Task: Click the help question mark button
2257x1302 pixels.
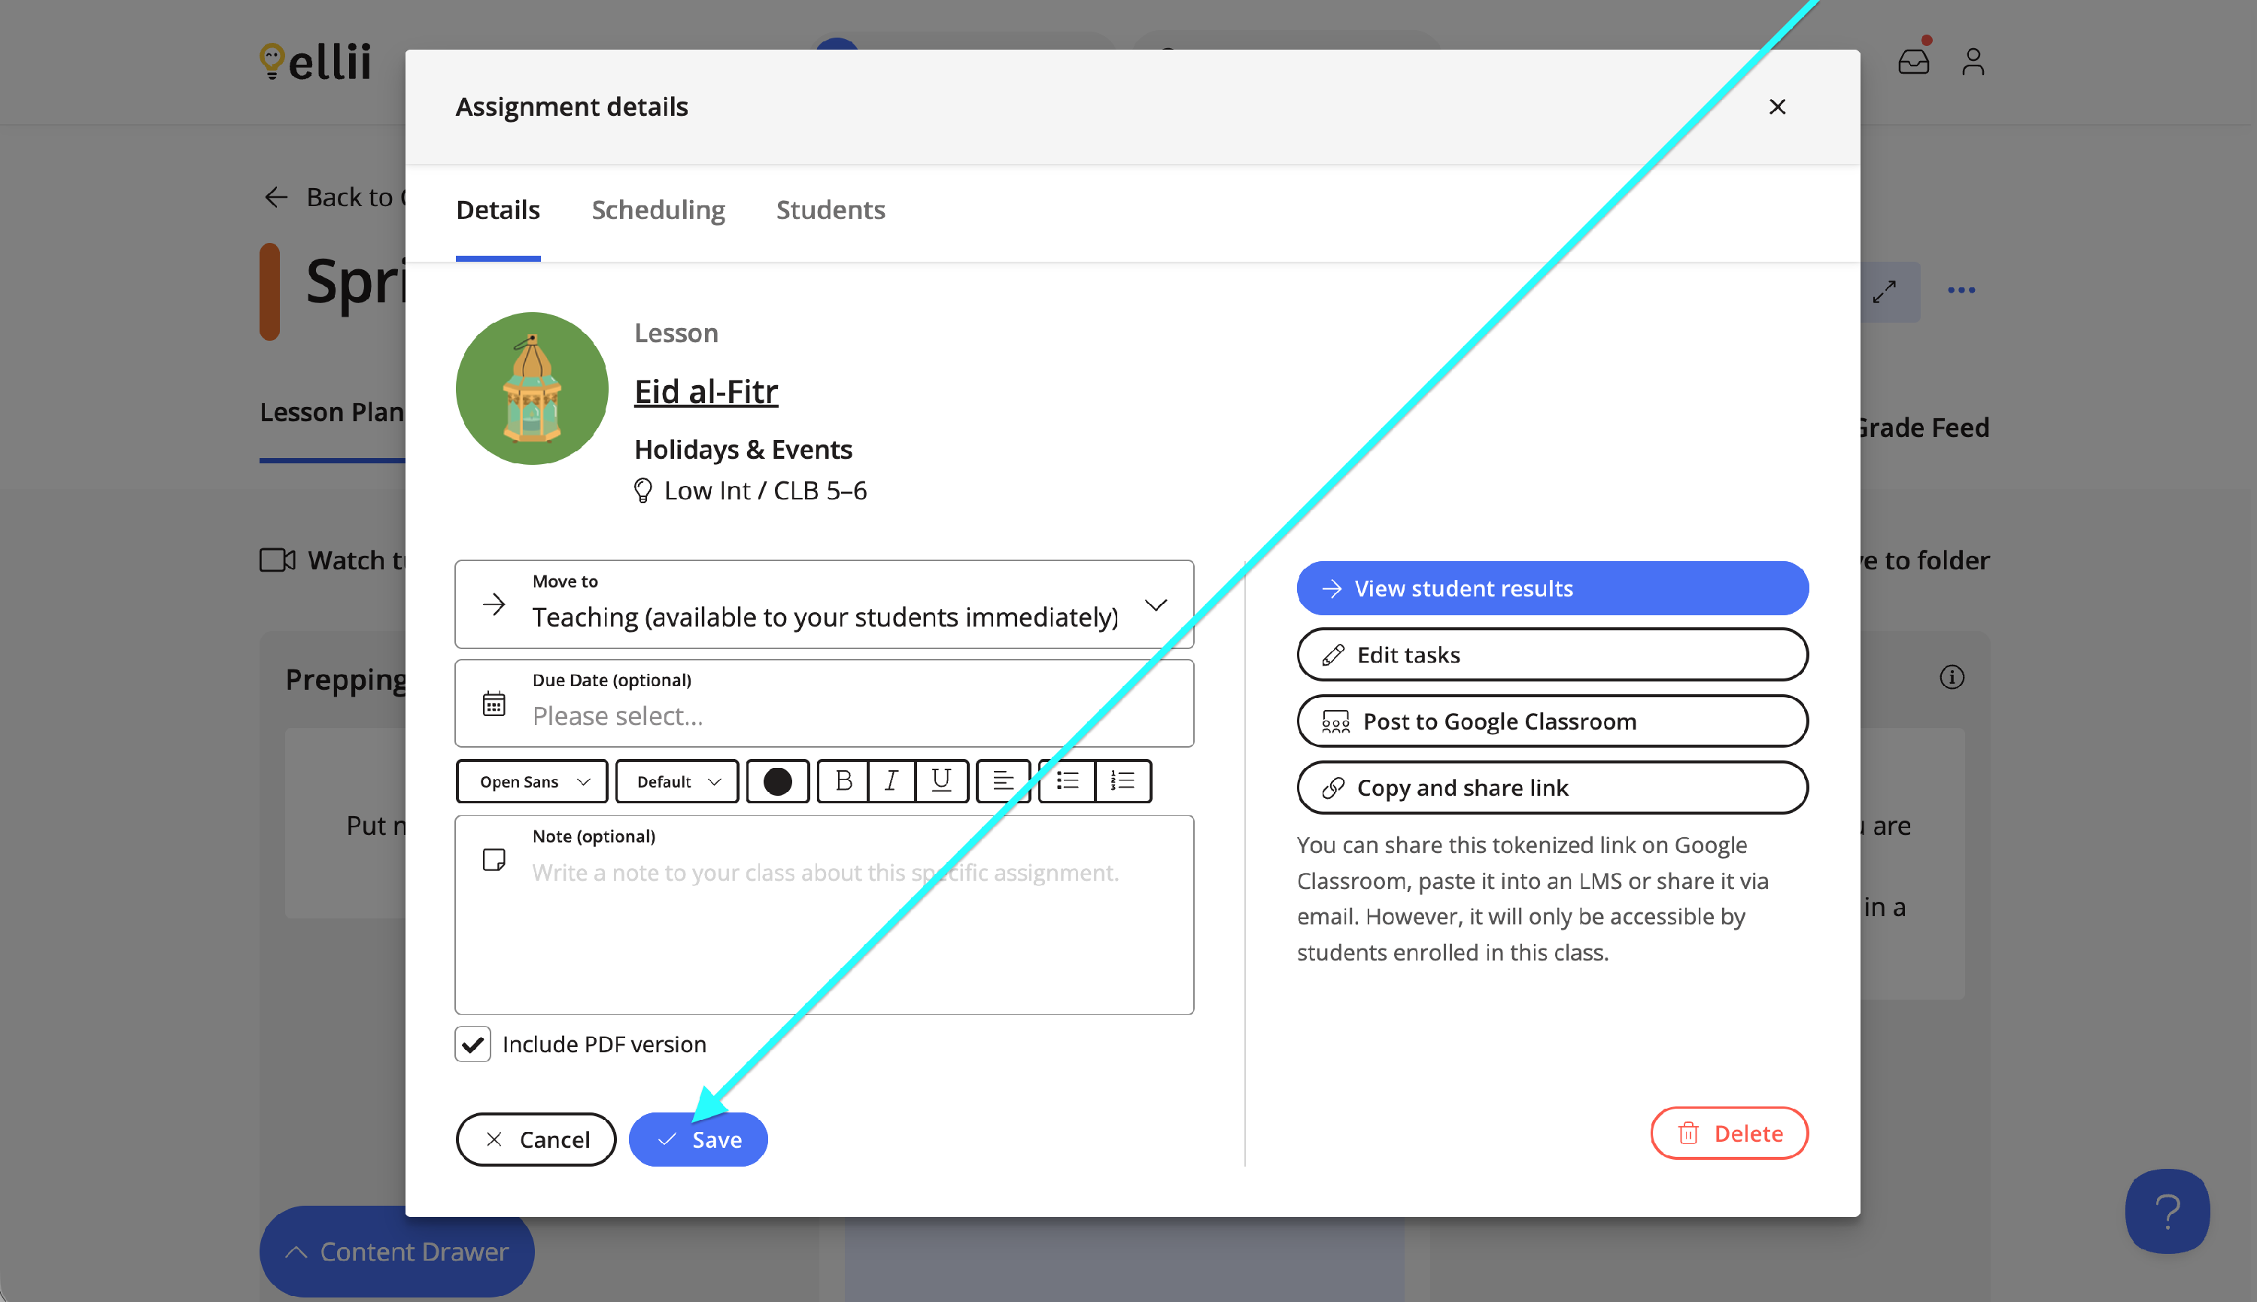Action: (x=2167, y=1211)
